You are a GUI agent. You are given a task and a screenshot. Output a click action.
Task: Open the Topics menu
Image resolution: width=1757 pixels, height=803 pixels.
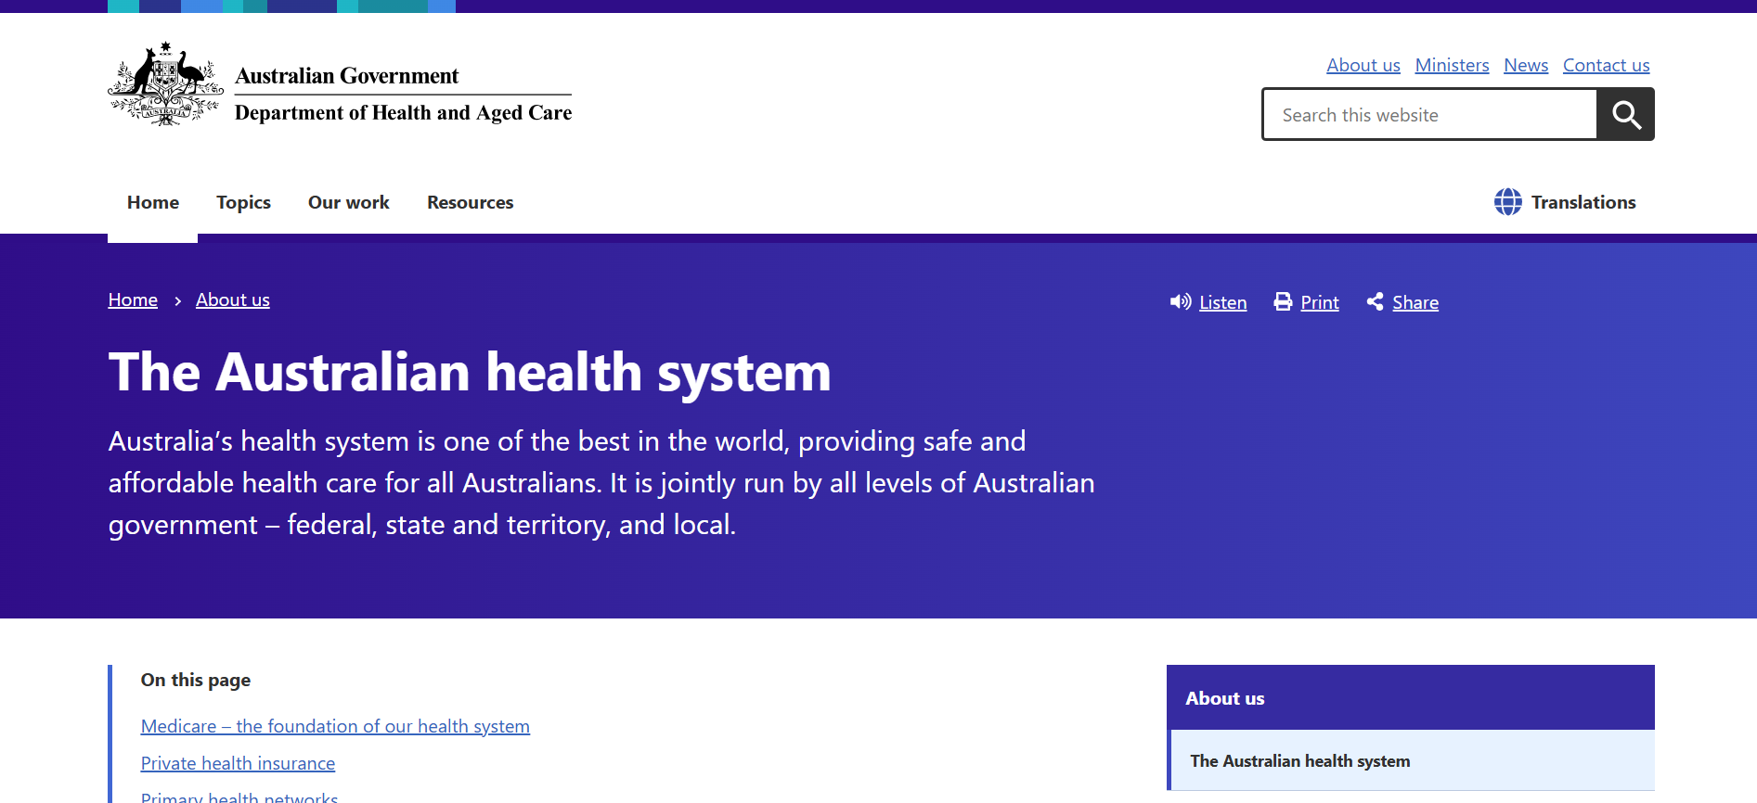pyautogui.click(x=243, y=202)
